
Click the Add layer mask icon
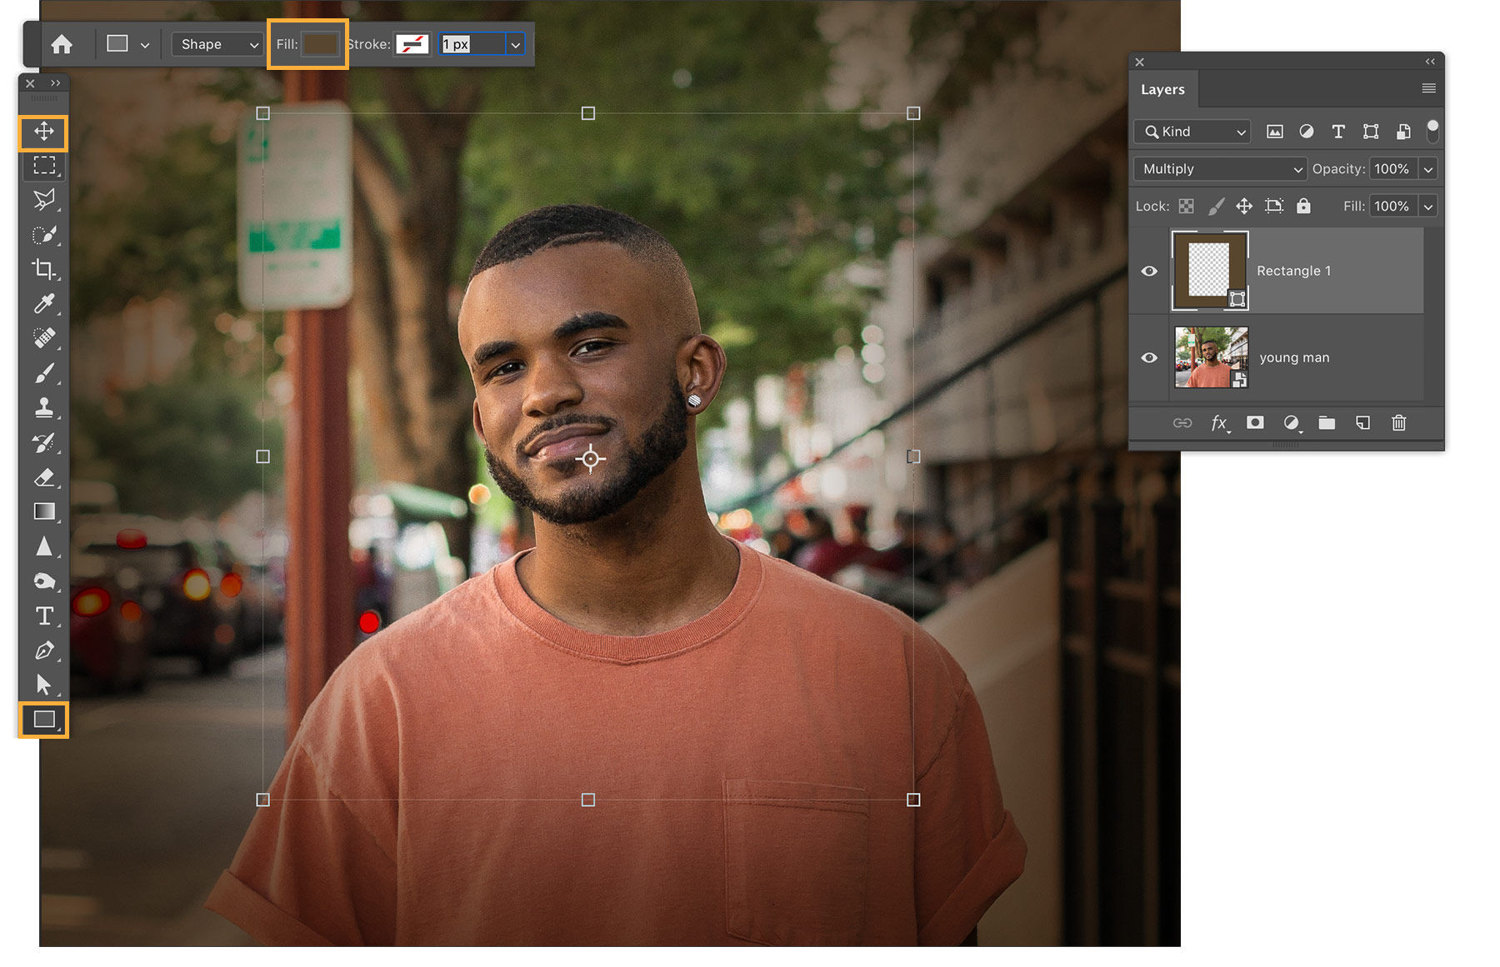1255,423
